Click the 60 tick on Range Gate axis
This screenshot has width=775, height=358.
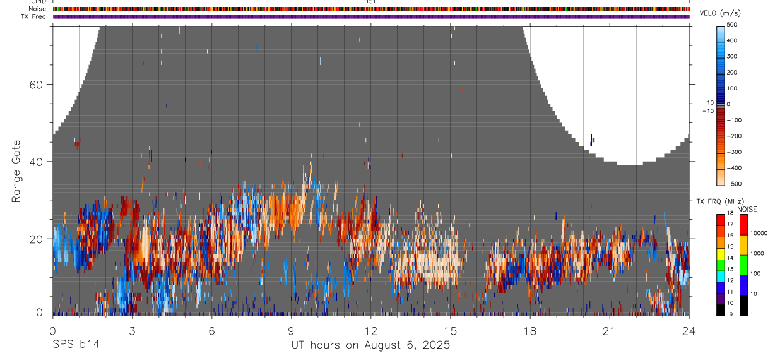(x=36, y=85)
